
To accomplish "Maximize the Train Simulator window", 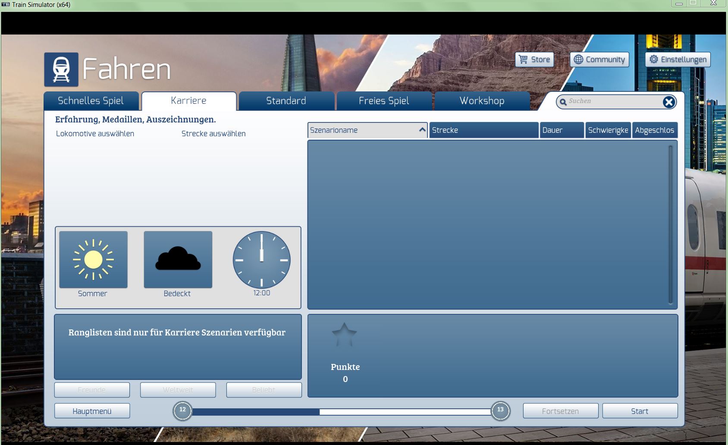I will [694, 3].
